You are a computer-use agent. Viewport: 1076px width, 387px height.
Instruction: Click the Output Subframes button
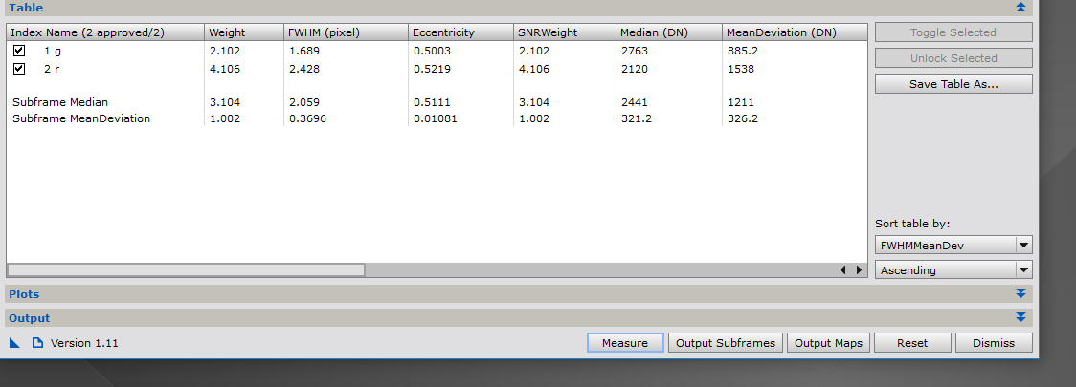pyautogui.click(x=725, y=343)
